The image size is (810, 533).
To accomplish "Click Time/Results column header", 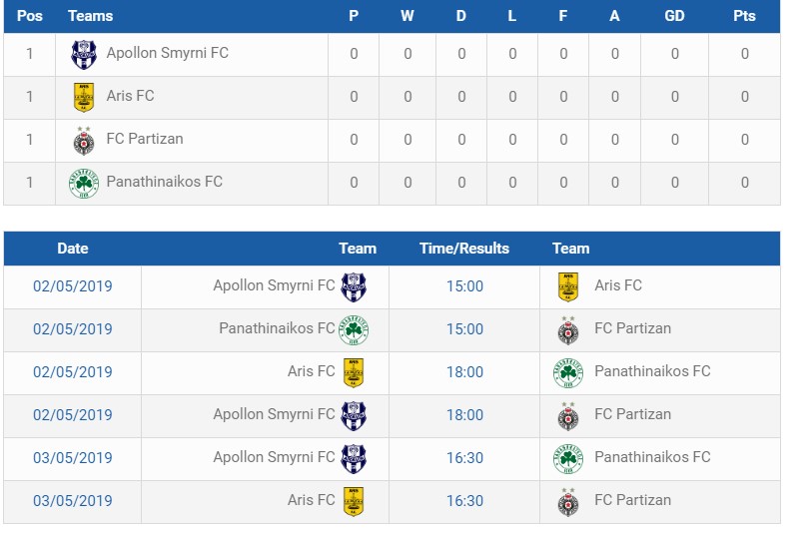I will click(463, 249).
